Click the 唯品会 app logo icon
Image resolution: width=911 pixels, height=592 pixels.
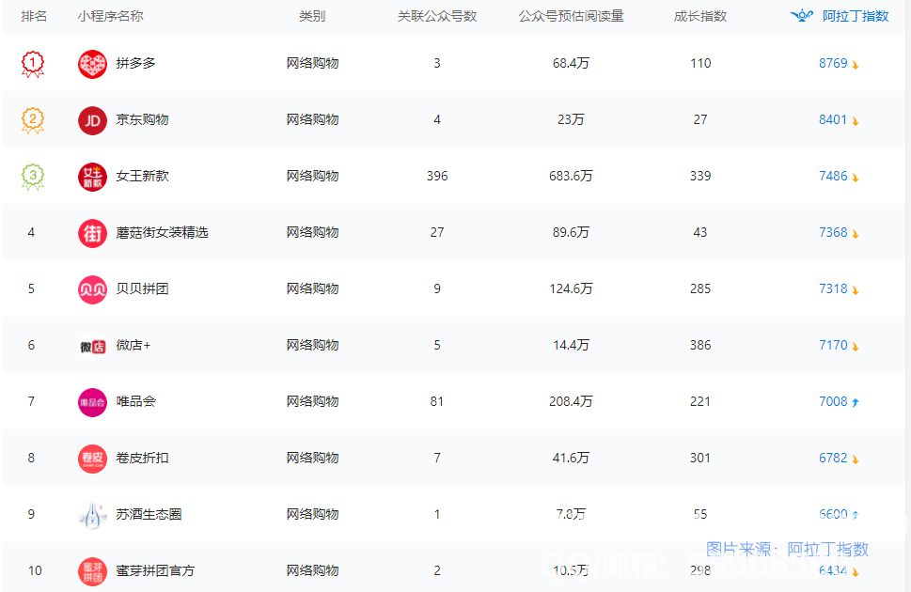pos(92,402)
